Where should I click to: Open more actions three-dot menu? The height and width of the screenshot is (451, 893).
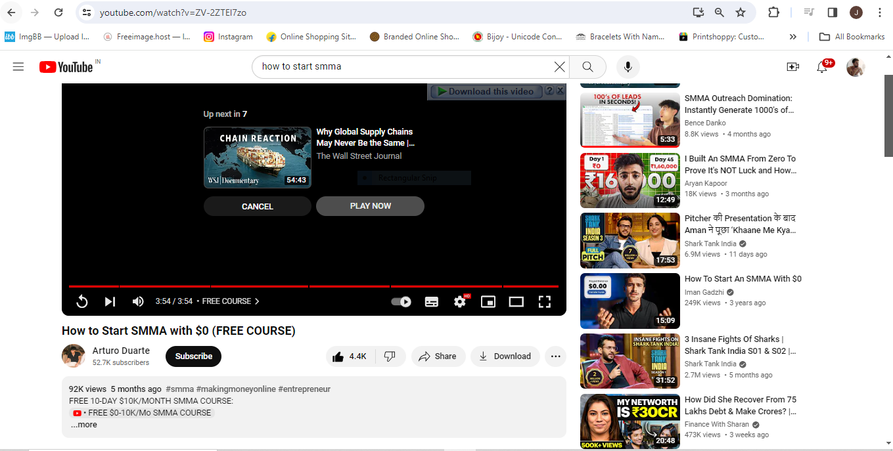tap(555, 356)
